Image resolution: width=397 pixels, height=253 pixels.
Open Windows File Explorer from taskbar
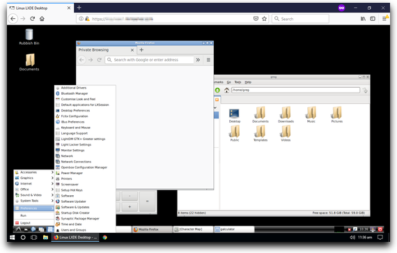(x=45, y=237)
